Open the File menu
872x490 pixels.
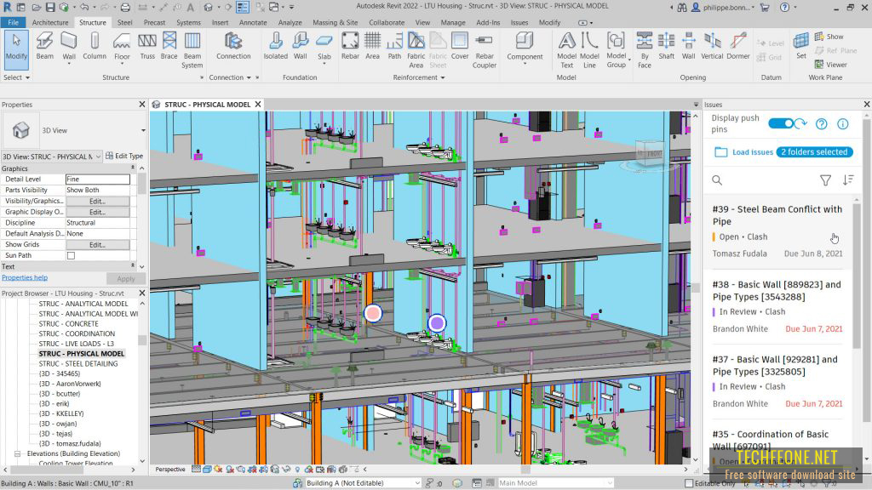pyautogui.click(x=13, y=22)
